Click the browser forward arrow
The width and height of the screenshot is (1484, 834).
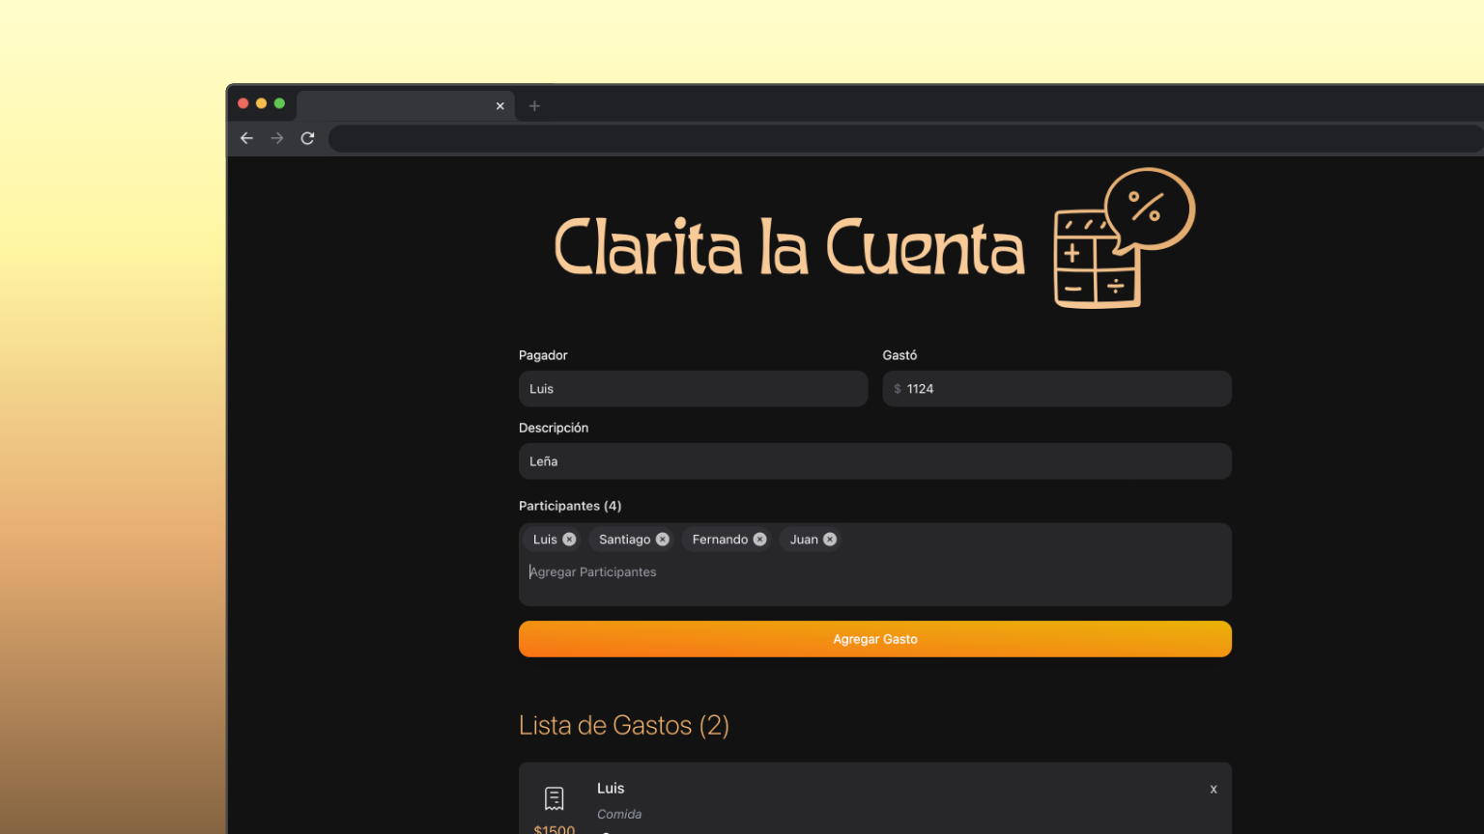pos(277,138)
